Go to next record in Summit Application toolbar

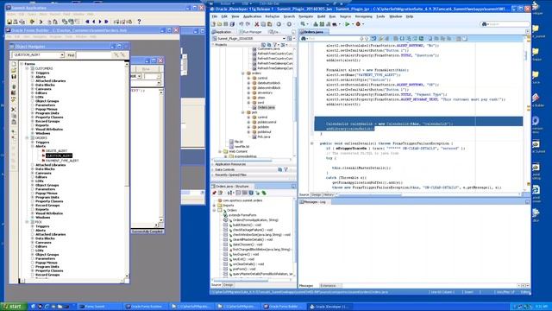tap(100, 22)
